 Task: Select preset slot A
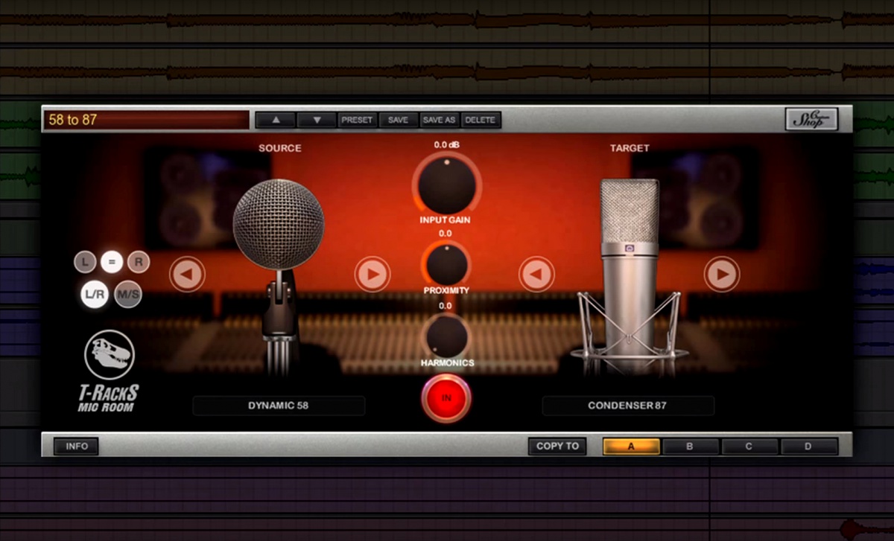pos(632,446)
